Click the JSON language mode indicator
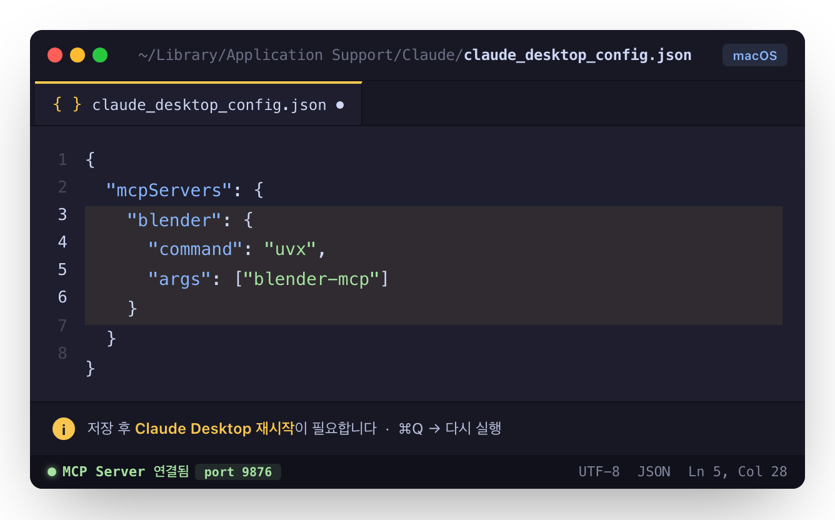Viewport: 835px width, 520px height. [654, 471]
